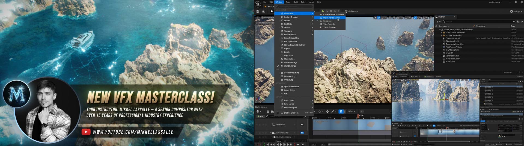Open the Platforms dropdown
The height and width of the screenshot is (146, 524).
coord(352,11)
